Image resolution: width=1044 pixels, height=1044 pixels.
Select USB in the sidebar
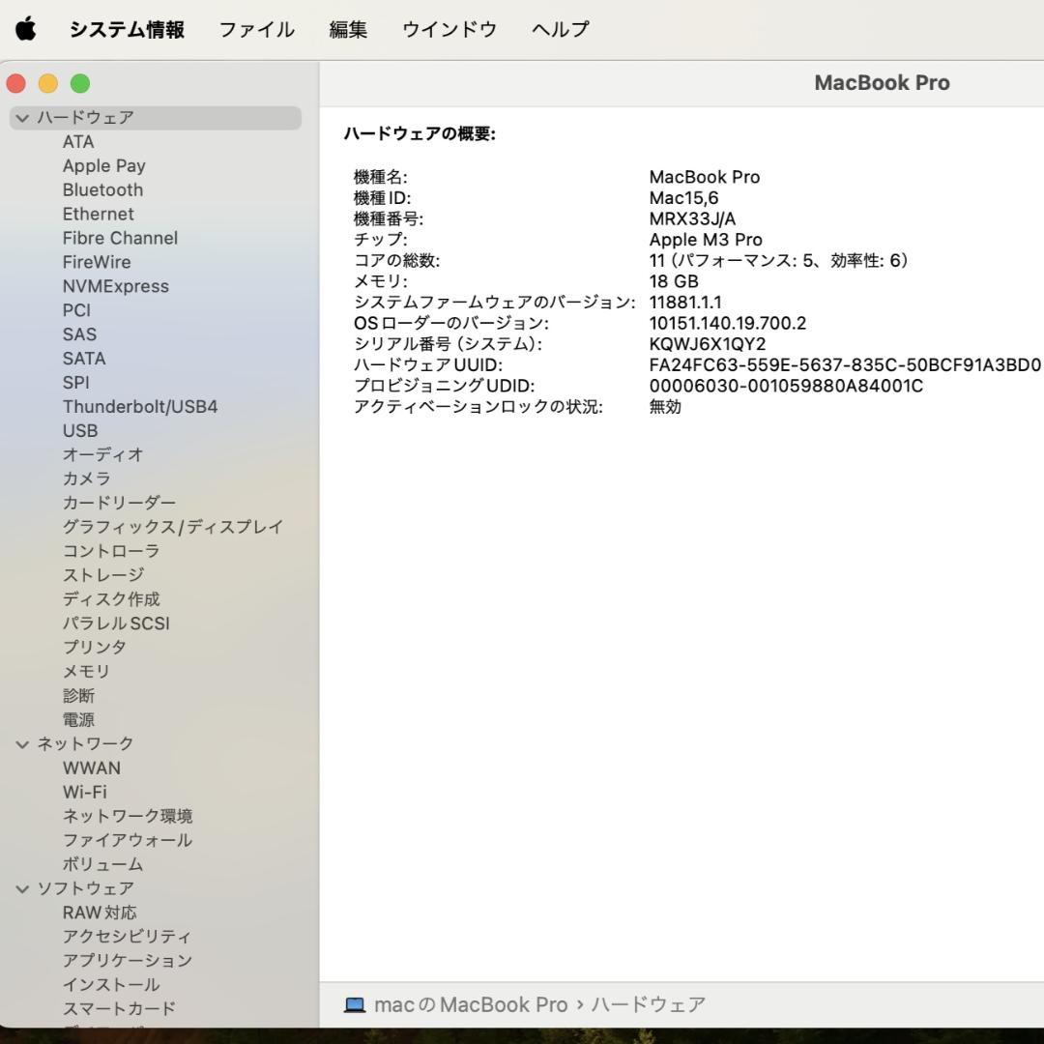click(x=79, y=430)
